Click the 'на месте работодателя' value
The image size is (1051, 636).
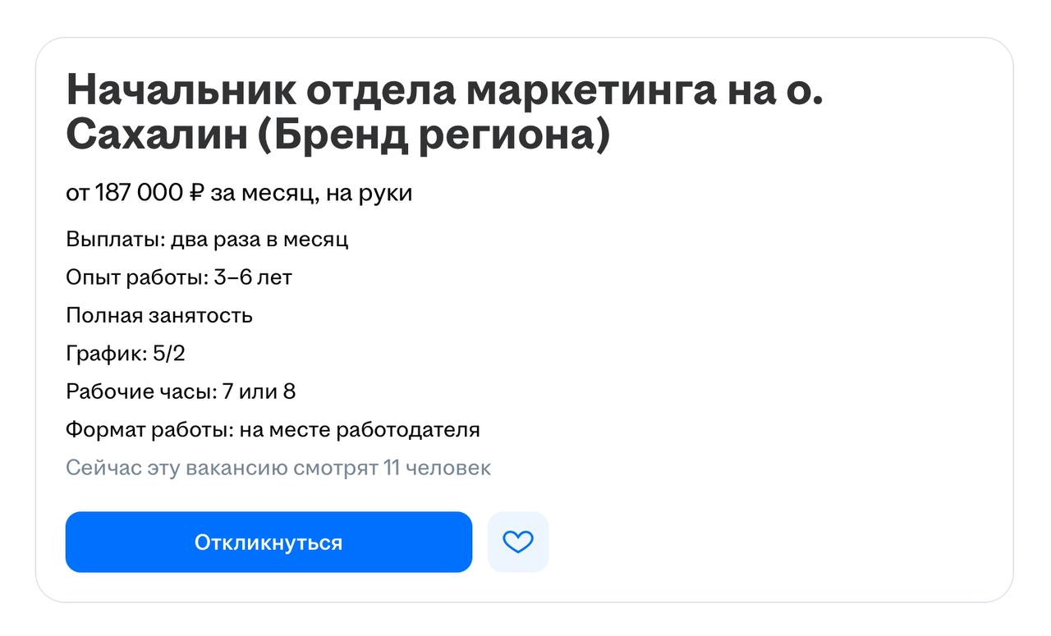360,430
